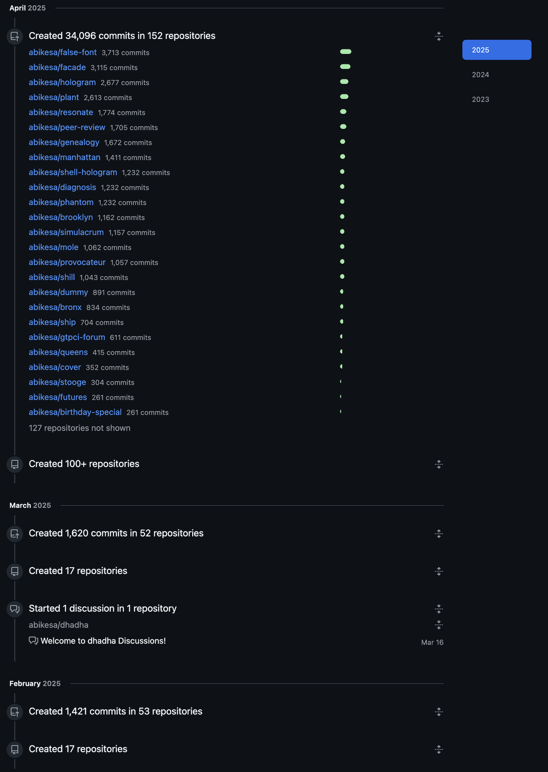Image resolution: width=548 pixels, height=772 pixels.
Task: Click the March Created 17 repositories icon
Action: [x=14, y=571]
